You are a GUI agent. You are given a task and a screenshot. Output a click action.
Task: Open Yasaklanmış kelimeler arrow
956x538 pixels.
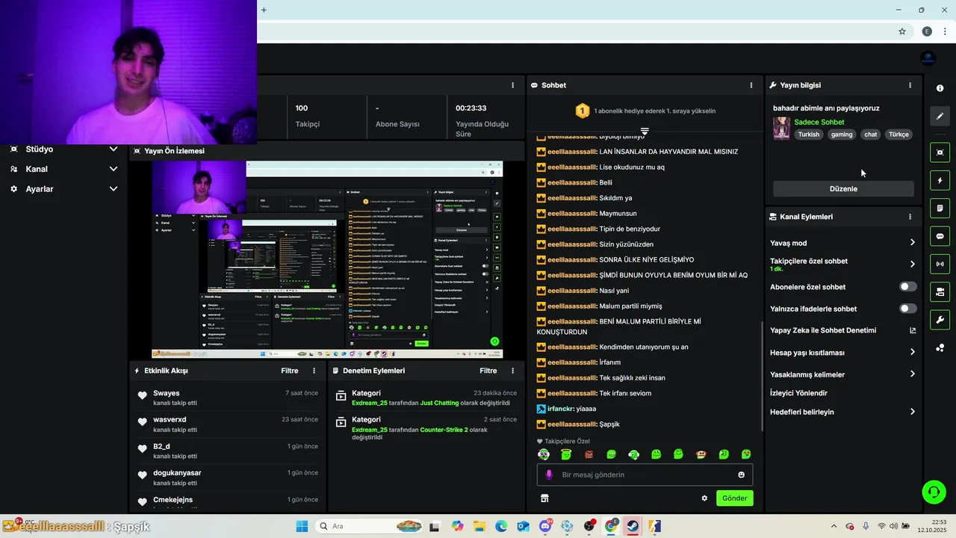tap(913, 374)
